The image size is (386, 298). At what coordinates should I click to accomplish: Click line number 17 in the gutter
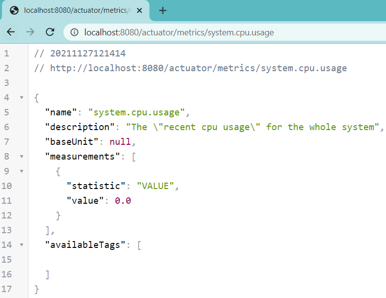click(x=7, y=289)
